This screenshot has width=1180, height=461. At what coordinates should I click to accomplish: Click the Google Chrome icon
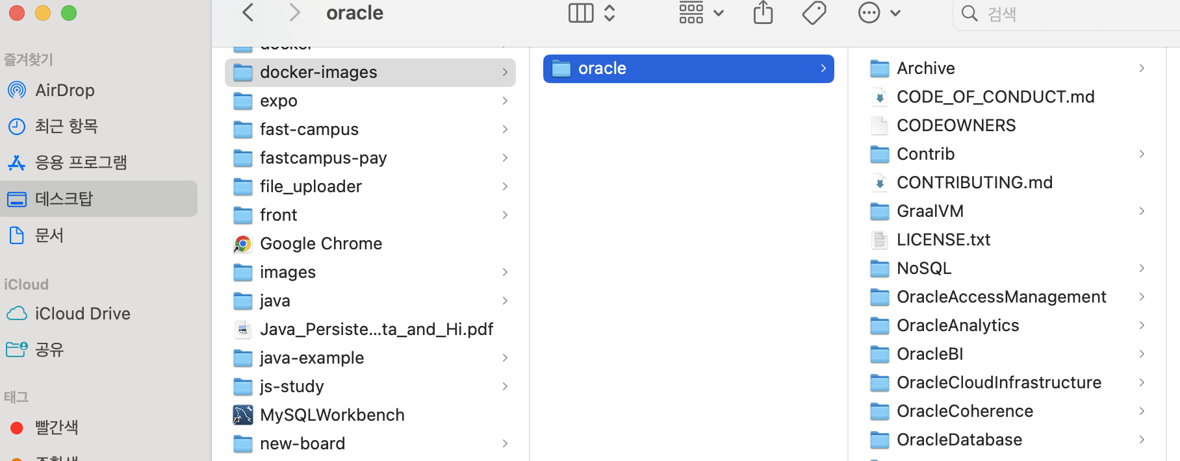pos(243,243)
